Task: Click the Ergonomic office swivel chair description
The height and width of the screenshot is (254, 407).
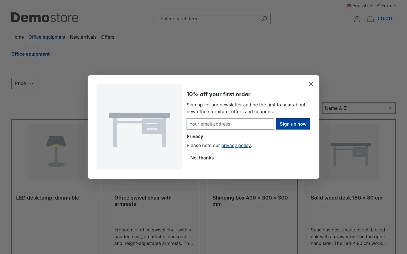Action: [154, 237]
